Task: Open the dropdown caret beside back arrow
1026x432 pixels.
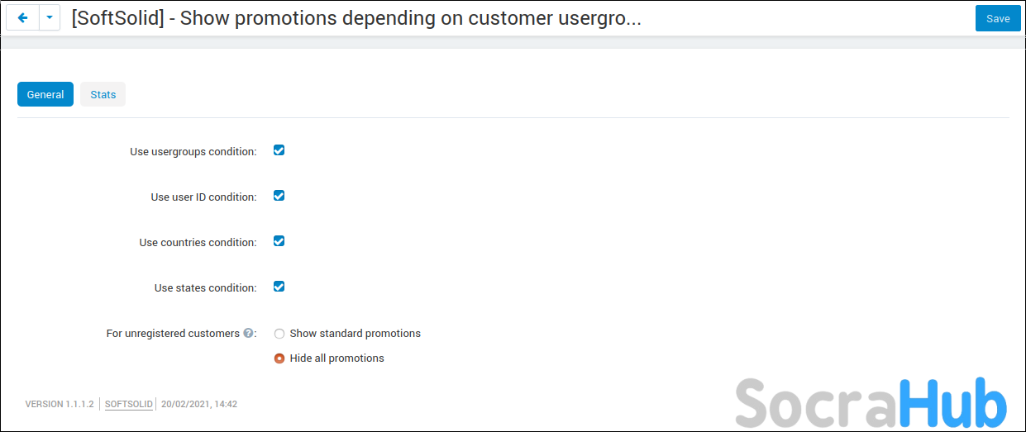Action: pos(50,18)
